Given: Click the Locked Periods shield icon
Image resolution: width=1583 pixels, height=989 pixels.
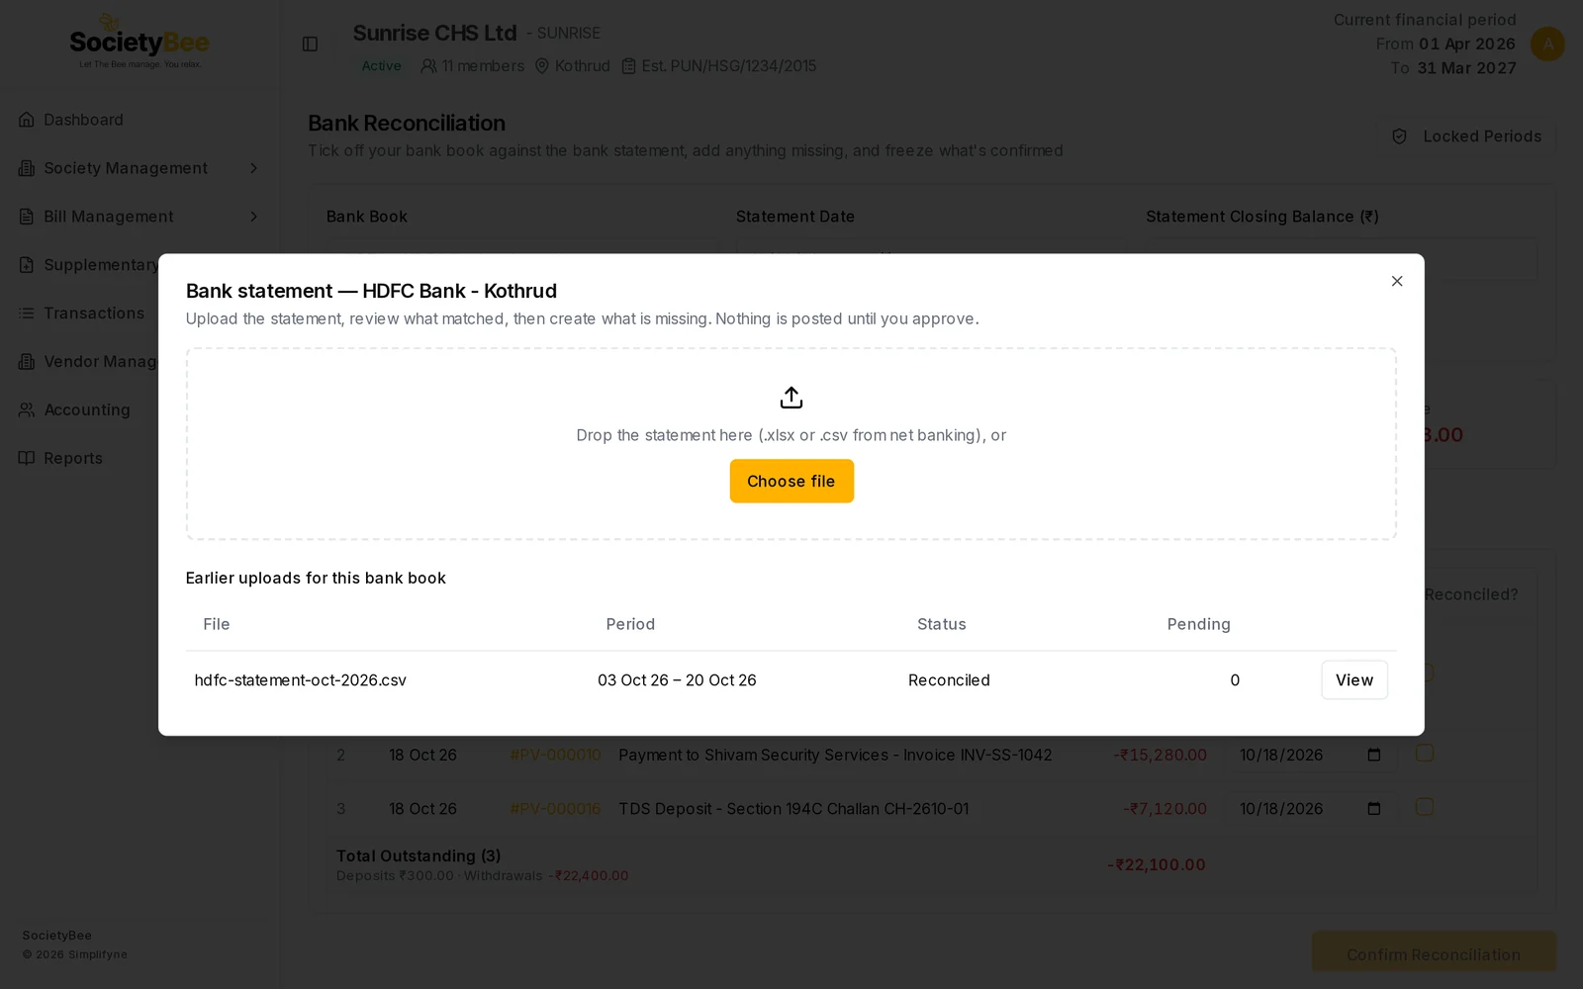Looking at the screenshot, I should [1399, 136].
